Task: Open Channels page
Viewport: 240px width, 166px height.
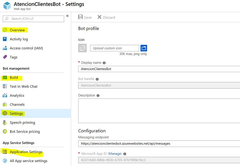Action: coord(17,104)
